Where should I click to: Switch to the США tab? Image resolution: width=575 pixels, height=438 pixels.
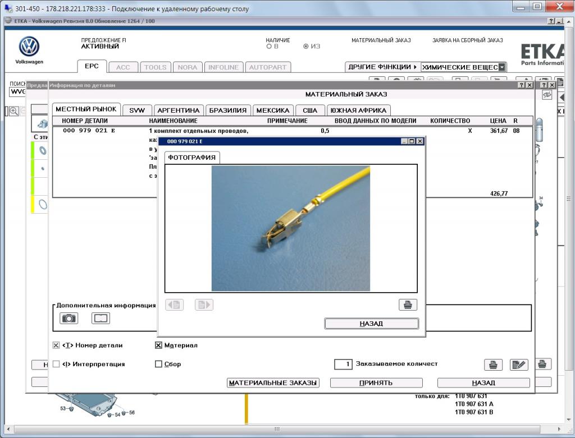pos(310,110)
